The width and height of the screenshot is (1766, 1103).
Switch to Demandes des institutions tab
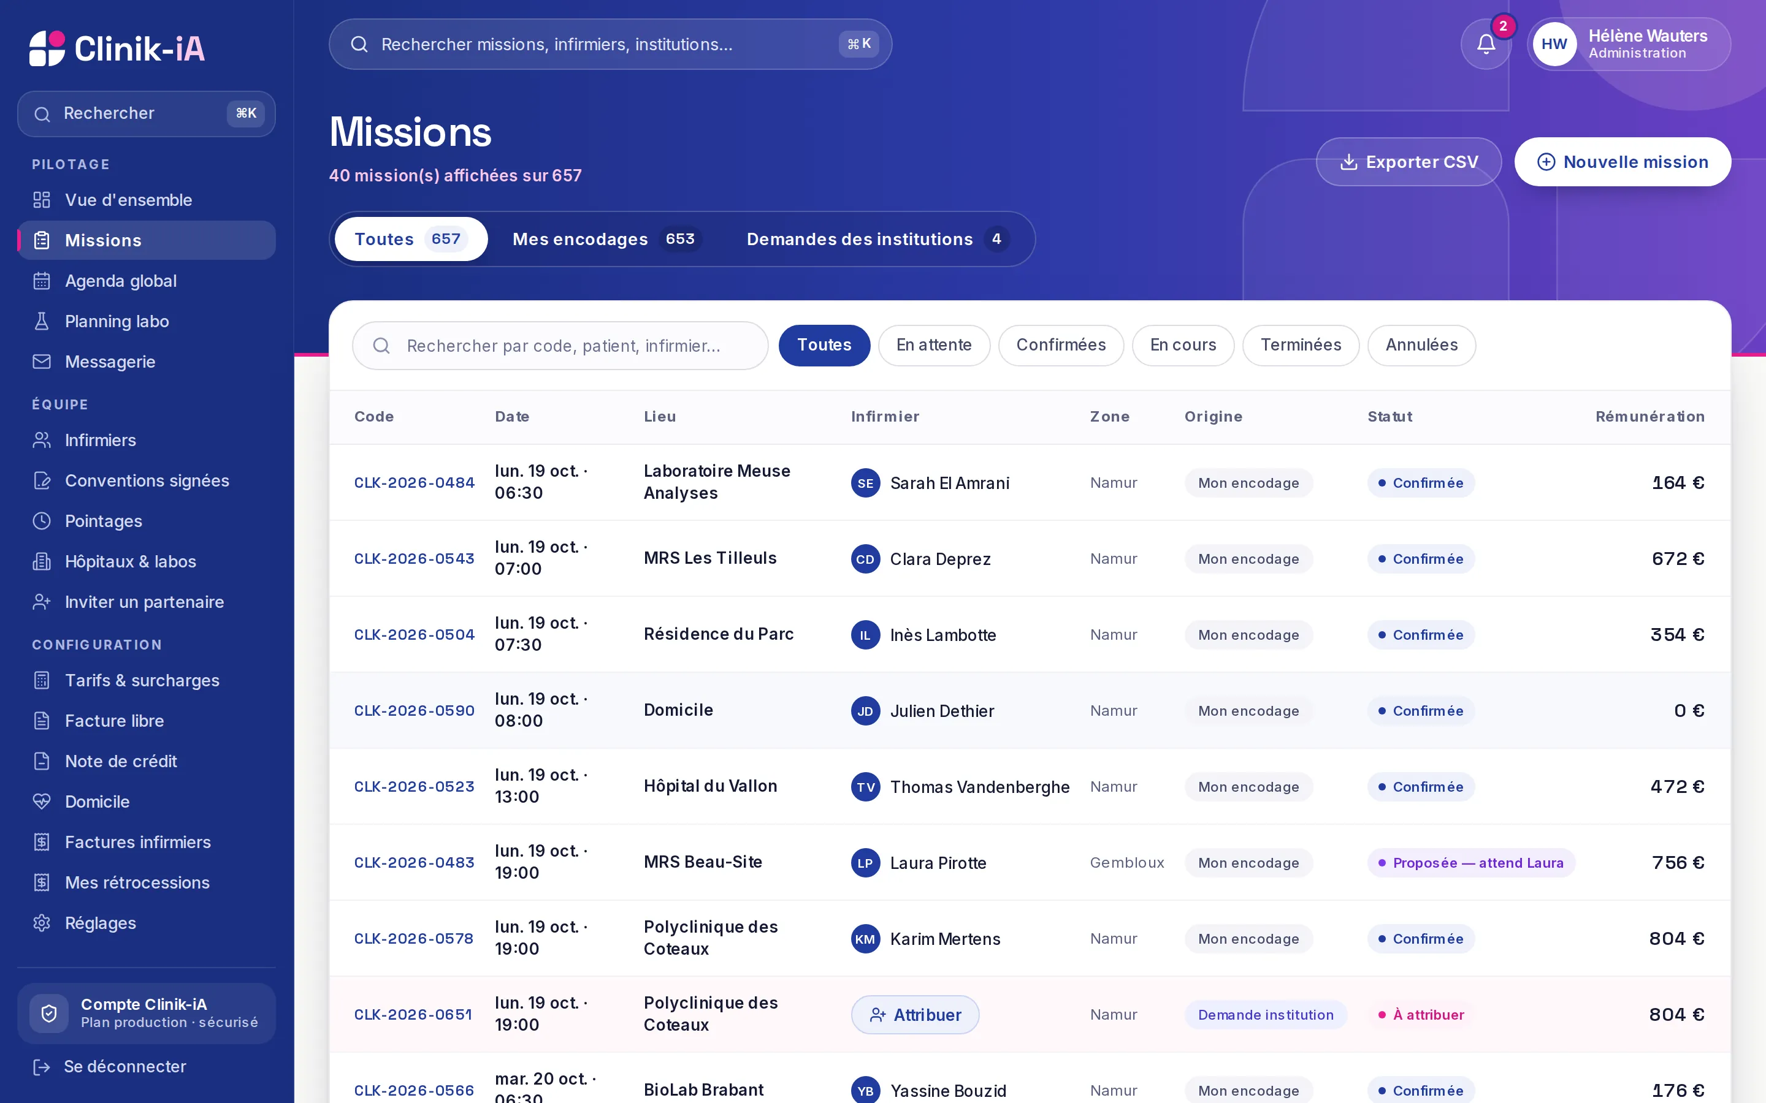pyautogui.click(x=878, y=239)
